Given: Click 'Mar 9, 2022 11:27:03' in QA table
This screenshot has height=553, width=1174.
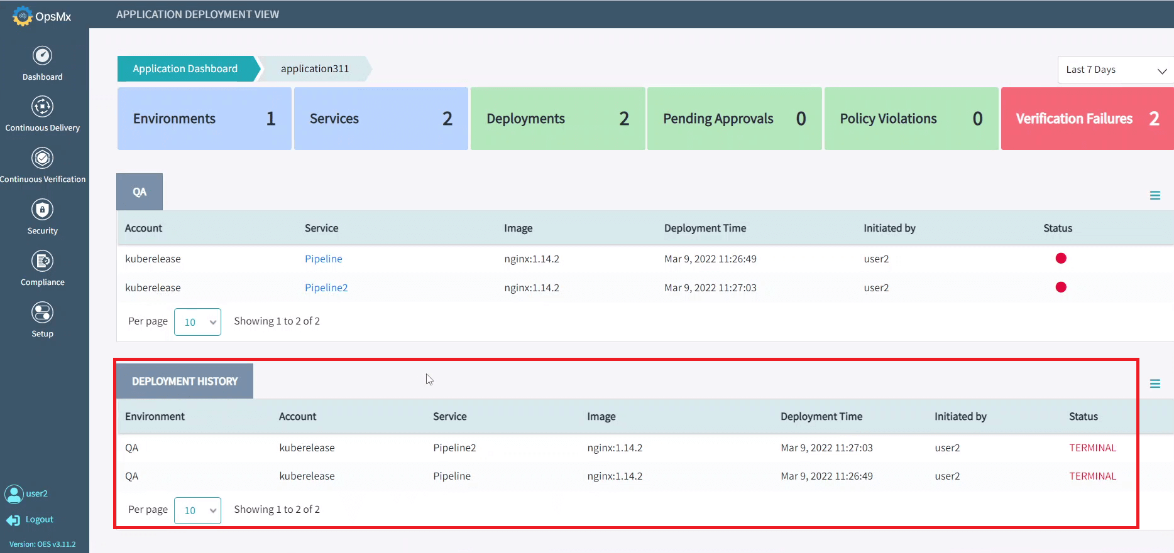Looking at the screenshot, I should (x=710, y=287).
